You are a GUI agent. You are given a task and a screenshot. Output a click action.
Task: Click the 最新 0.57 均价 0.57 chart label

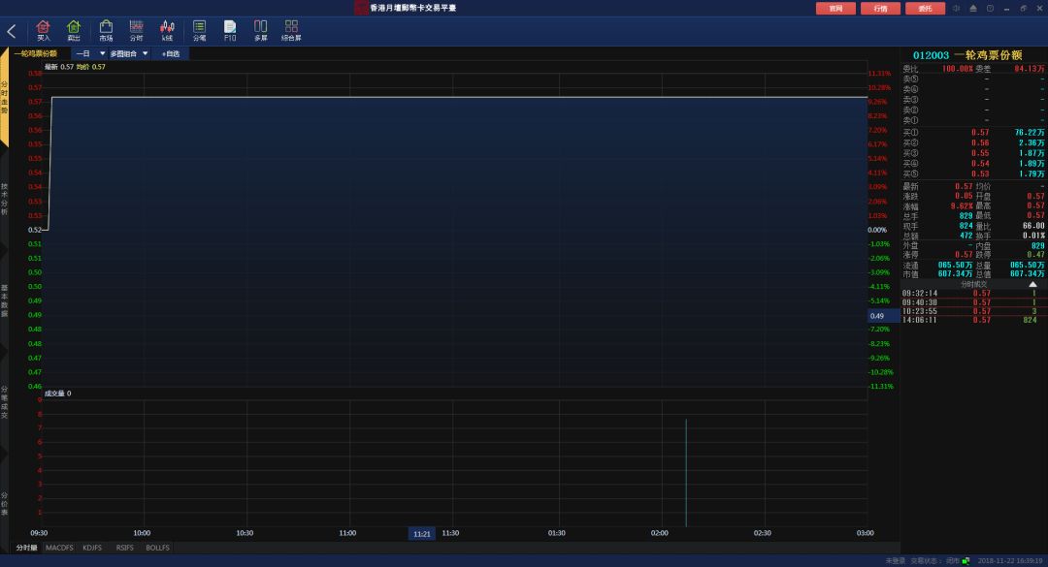click(x=75, y=67)
